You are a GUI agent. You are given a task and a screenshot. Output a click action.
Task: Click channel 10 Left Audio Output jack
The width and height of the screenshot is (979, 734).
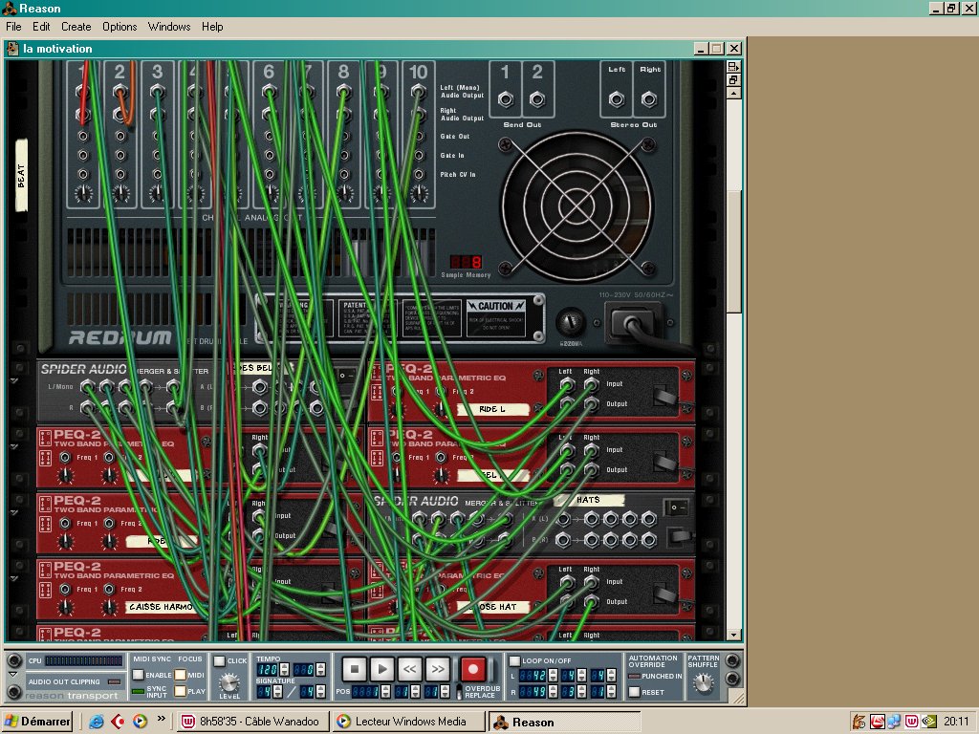coord(419,92)
